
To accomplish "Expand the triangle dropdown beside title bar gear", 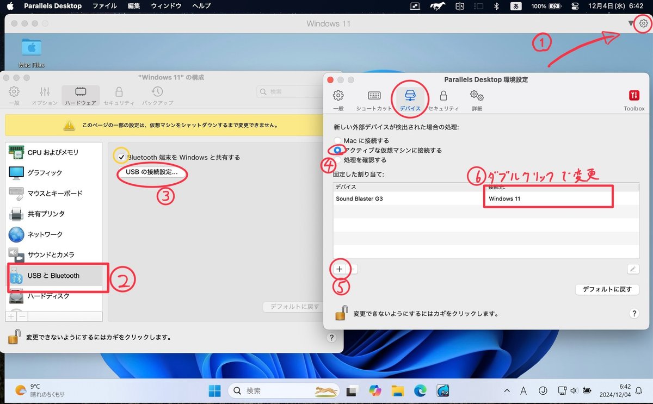I will click(x=631, y=24).
